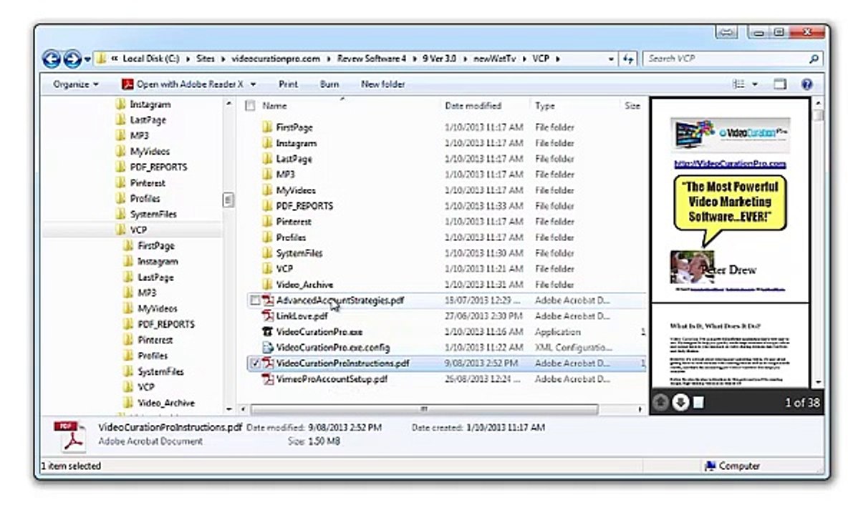Click navigation pane scroll up arrow
This screenshot has width=848, height=515.
pyautogui.click(x=228, y=103)
